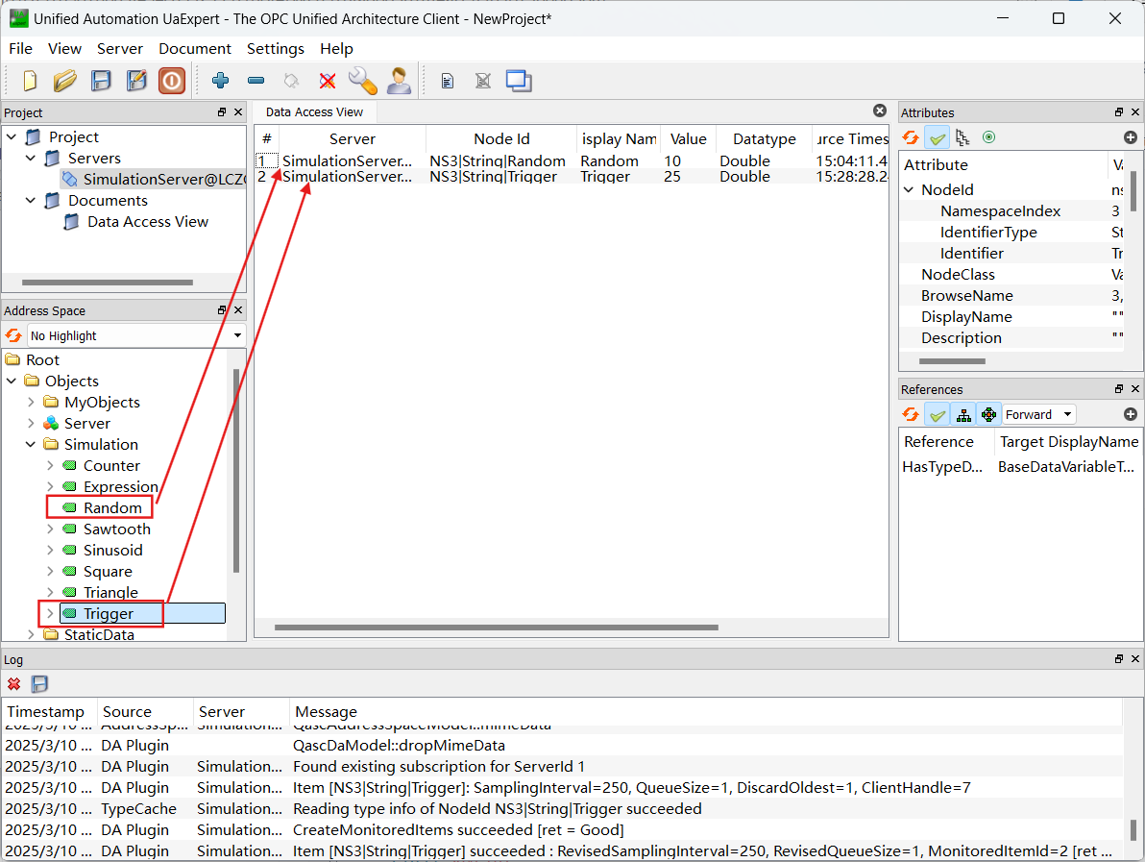Open the Document menu

[x=194, y=48]
